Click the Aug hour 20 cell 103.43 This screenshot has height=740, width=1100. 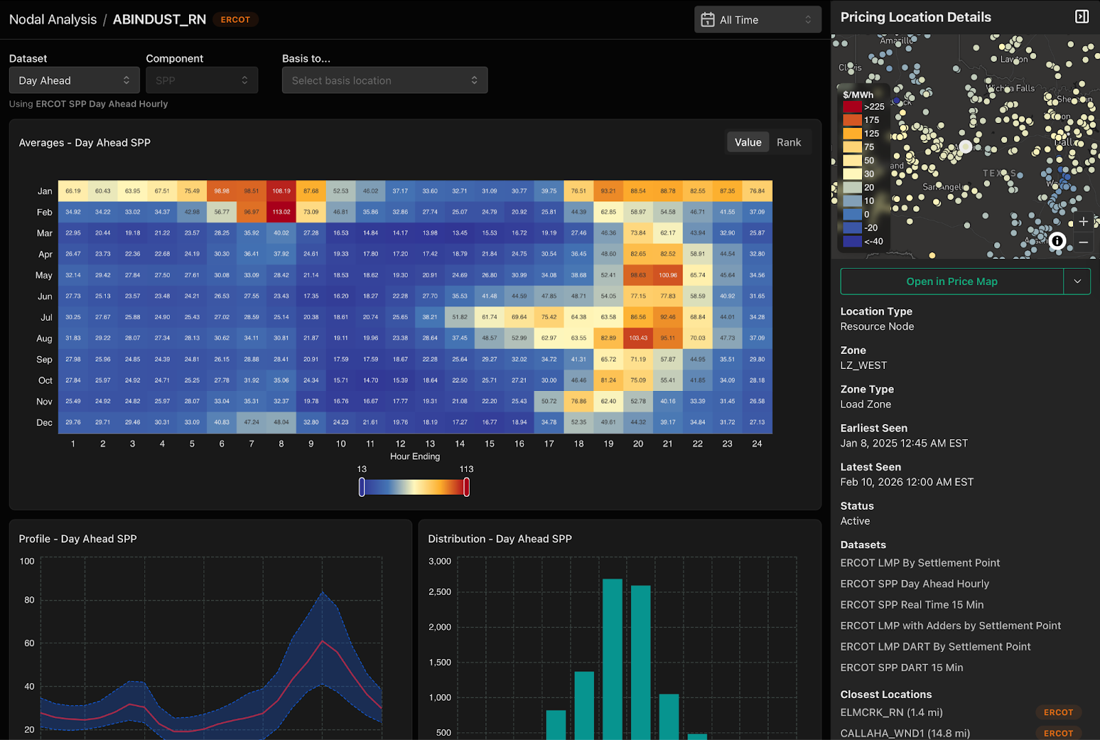[x=638, y=338]
